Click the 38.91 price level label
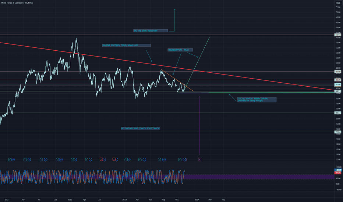This screenshot has height=202, width=343. point(338,91)
